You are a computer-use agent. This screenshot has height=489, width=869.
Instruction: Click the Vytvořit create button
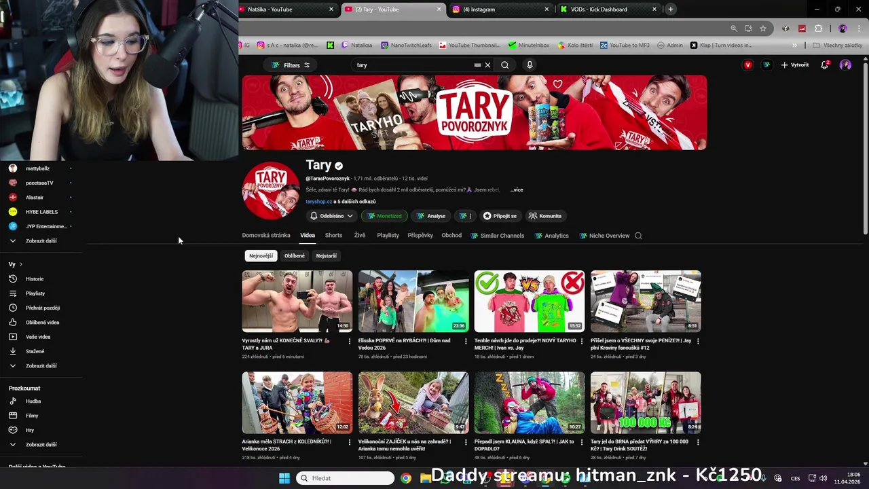pyautogui.click(x=795, y=65)
